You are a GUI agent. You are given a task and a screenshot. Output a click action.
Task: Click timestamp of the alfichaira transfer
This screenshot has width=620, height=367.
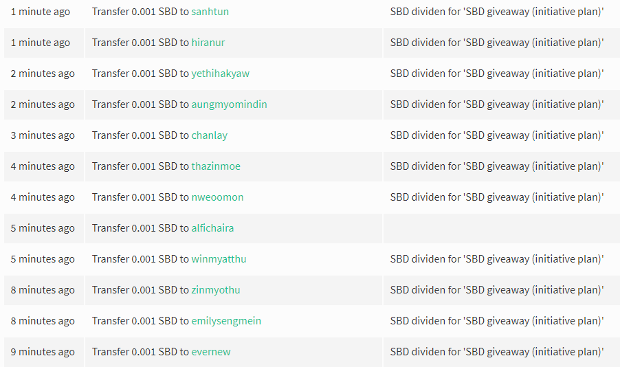[43, 228]
